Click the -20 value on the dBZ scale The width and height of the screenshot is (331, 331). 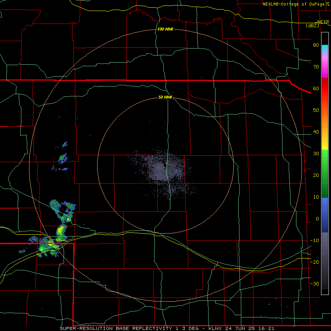pos(314,262)
